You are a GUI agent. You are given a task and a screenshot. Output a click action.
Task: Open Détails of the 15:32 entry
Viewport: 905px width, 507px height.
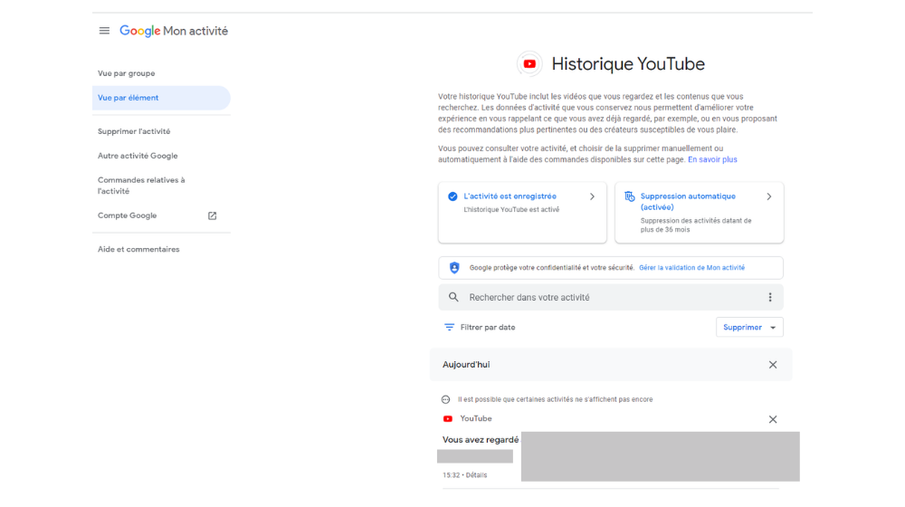476,475
